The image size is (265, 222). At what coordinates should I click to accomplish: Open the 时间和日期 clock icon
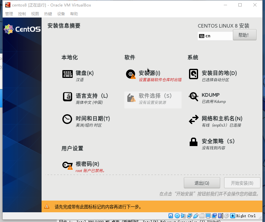click(x=67, y=119)
